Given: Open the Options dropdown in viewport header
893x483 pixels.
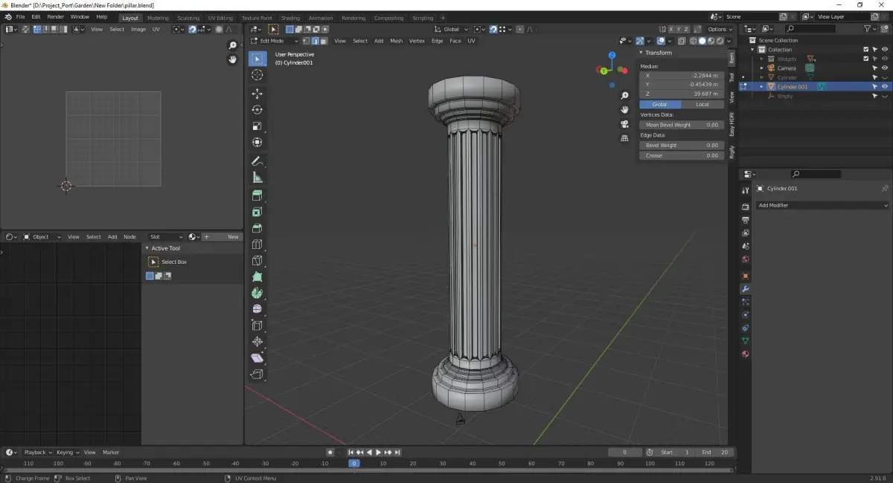Looking at the screenshot, I should 720,30.
